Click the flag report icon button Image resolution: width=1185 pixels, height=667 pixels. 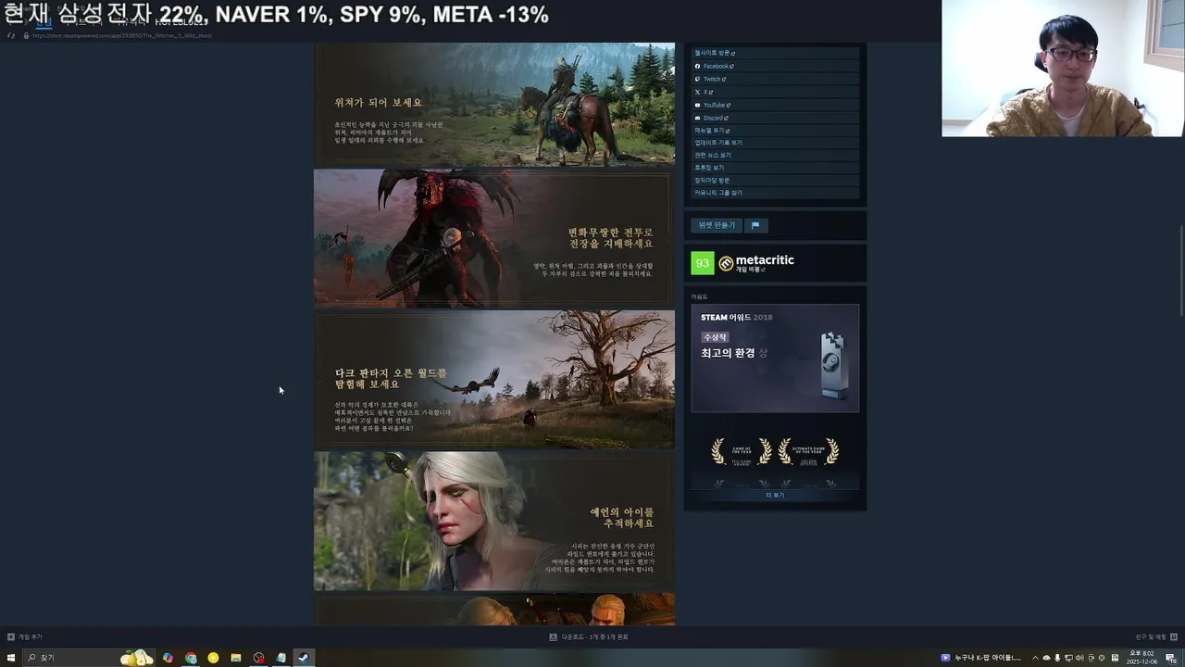coord(755,225)
